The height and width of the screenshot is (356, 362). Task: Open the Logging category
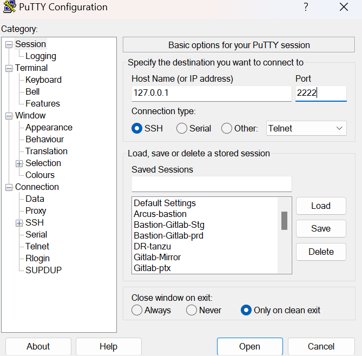[x=41, y=56]
